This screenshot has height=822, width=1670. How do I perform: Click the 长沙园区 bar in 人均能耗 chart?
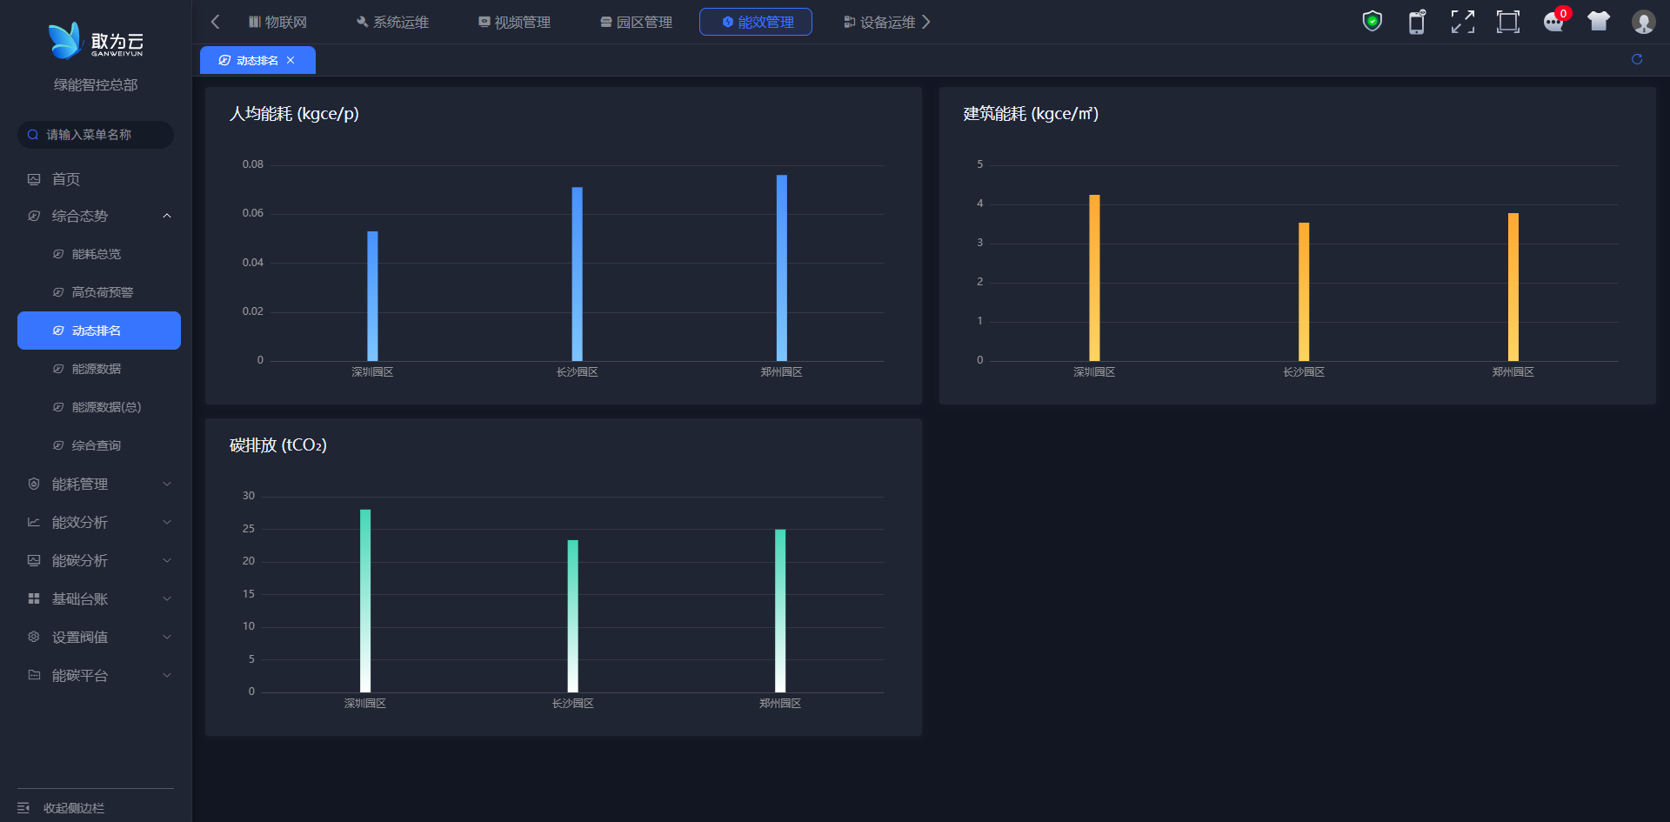coord(577,274)
